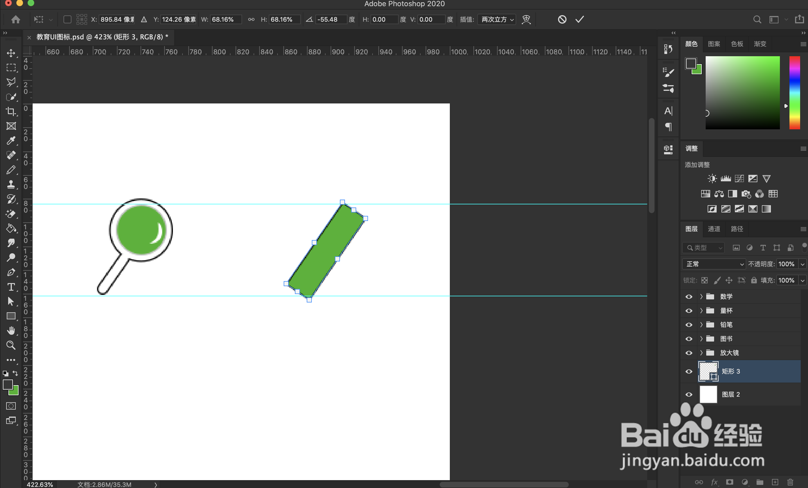Toggle warp mode icon in options bar
The image size is (808, 488).
(x=526, y=19)
